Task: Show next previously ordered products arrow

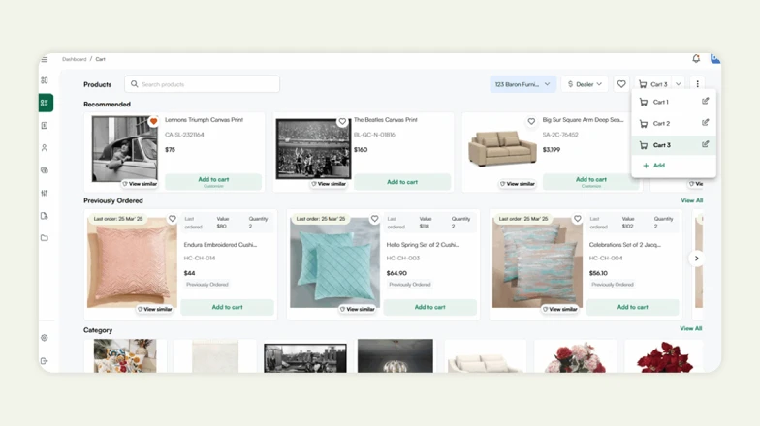Action: 696,258
